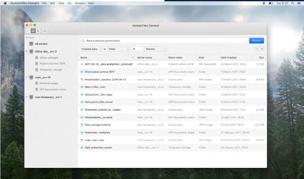Open Spotlight search in menu bar
Screen dimensions: 304x179
[293, 3]
